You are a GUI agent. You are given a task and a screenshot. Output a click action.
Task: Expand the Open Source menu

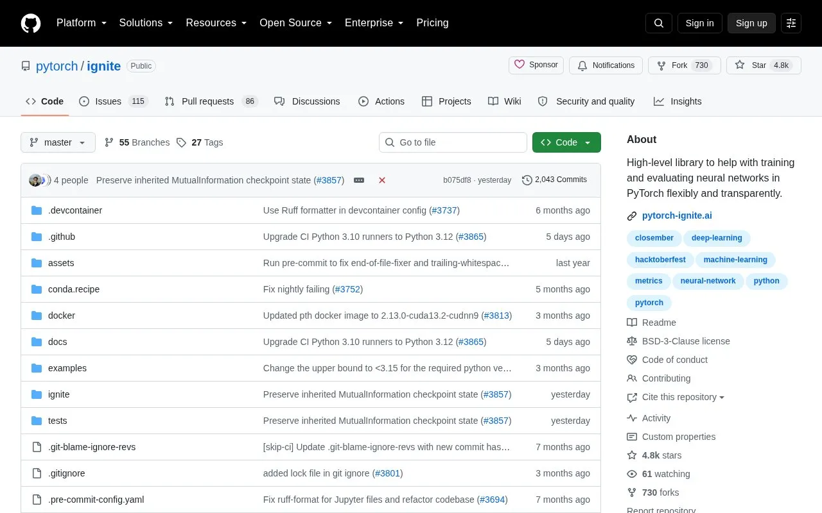pos(296,23)
